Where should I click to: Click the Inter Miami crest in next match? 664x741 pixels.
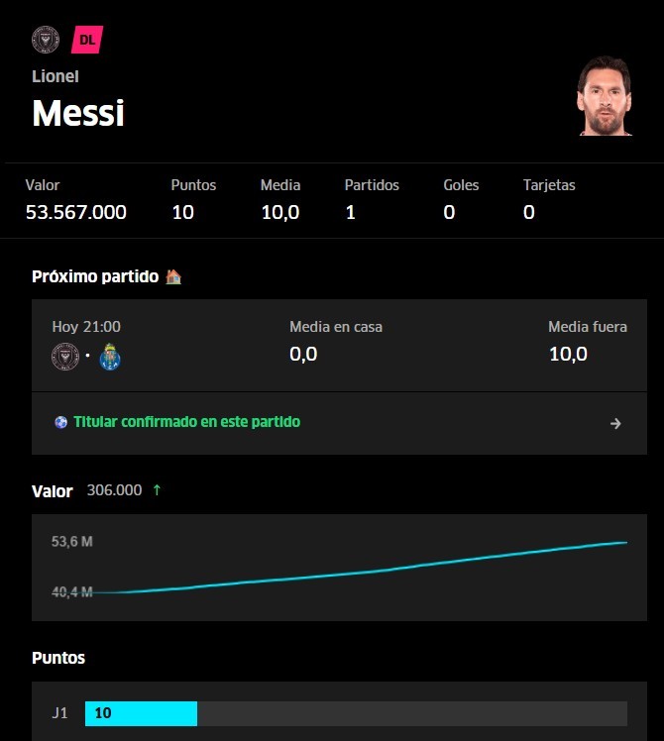pyautogui.click(x=65, y=357)
